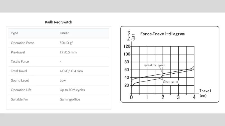Click the 1.9±0.5 mm value
The height and width of the screenshot is (126, 225).
[x=68, y=52]
